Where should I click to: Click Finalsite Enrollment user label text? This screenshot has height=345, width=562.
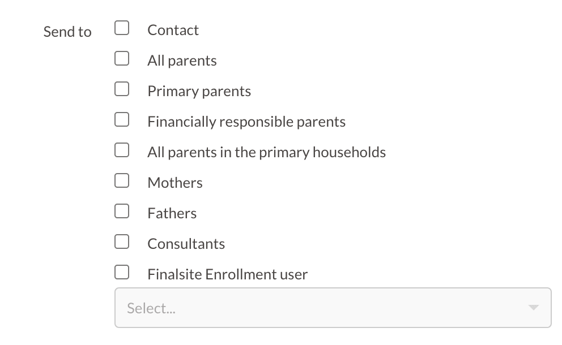coord(227,274)
